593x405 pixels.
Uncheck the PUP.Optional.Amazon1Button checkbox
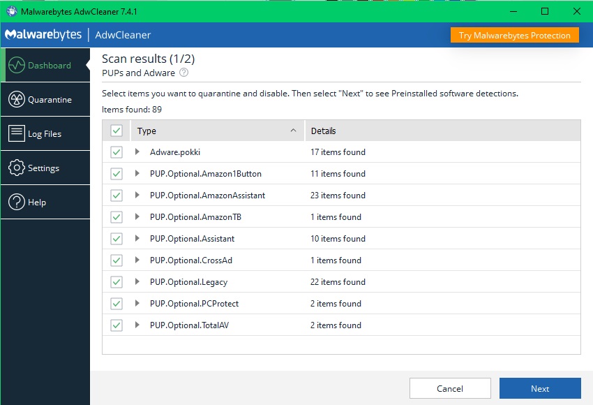[117, 174]
